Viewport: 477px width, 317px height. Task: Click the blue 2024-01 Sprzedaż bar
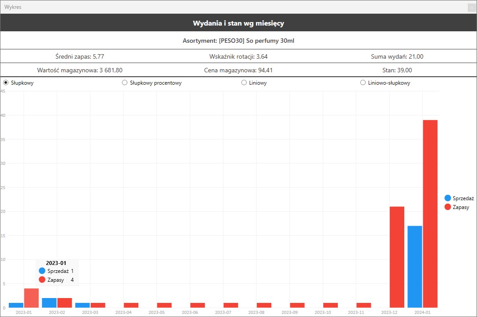coord(415,266)
